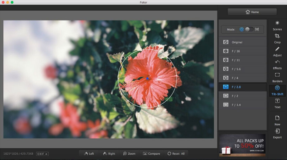287x160 pixels.
Task: Open the Adjust tool
Action: point(277,51)
